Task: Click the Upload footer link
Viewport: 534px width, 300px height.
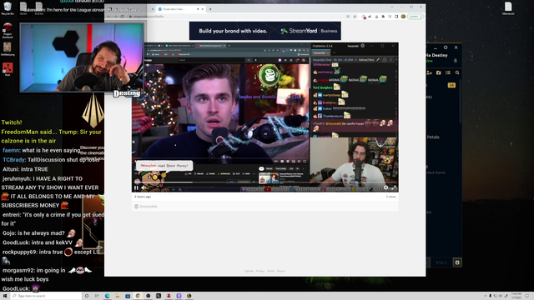Action: pos(249,271)
